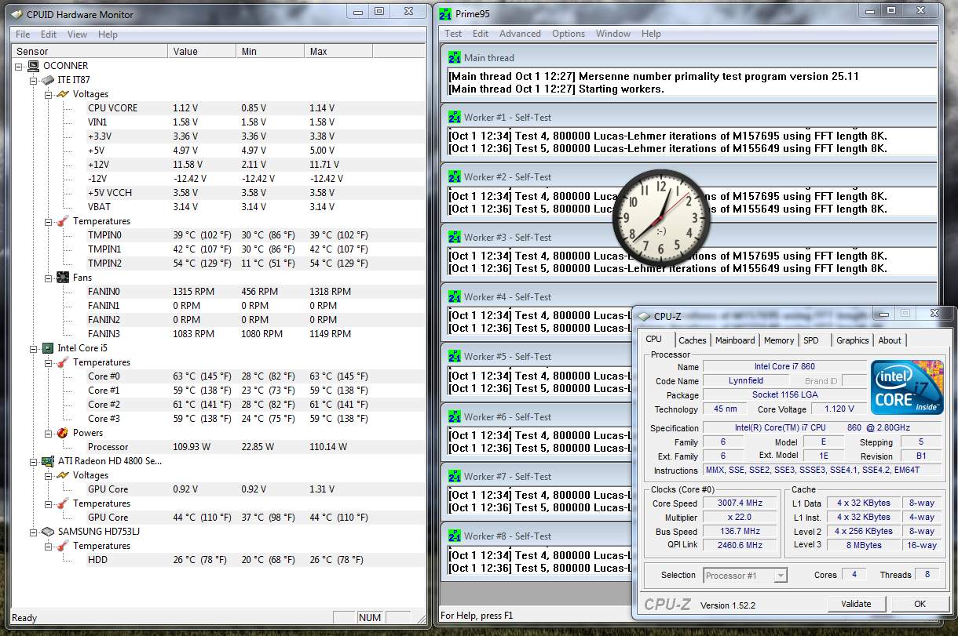Screen dimensions: 958x636
Task: Open the File menu in Hardware Monitor
Action: 23,35
